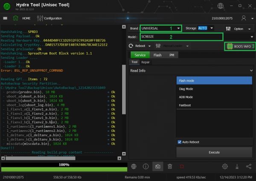
Task: Click the log horizontal scrollbar thumb
Action: (x=41, y=158)
